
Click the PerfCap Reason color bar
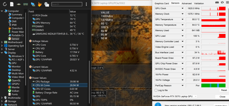click(213, 85)
